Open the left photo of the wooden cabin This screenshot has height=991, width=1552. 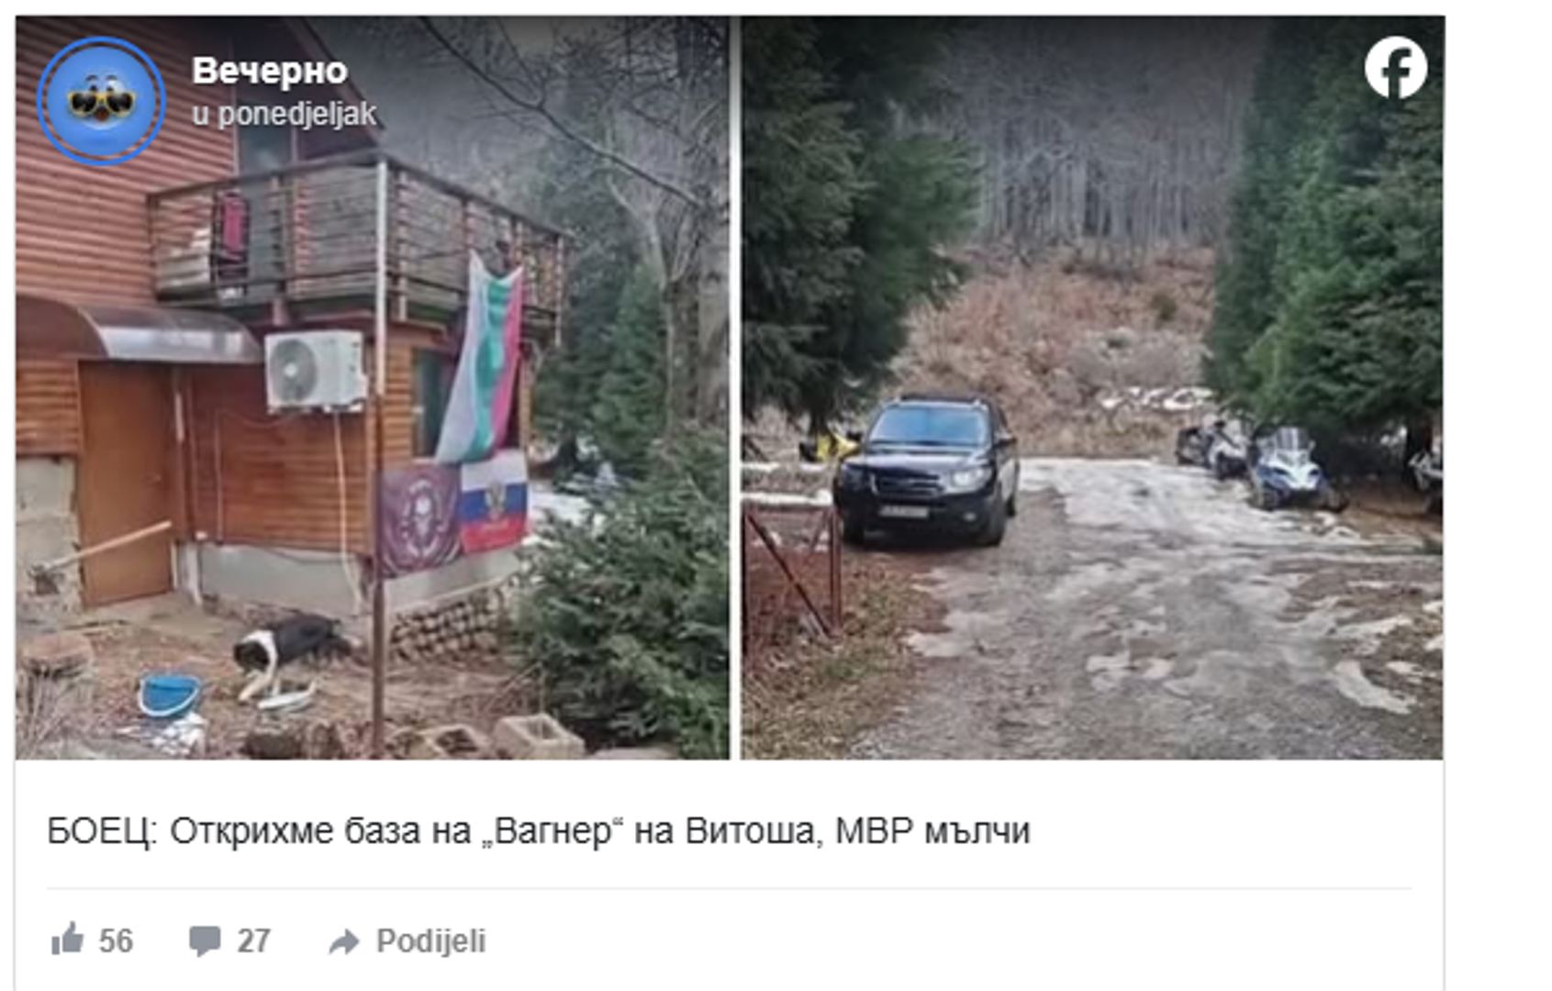[x=373, y=387]
